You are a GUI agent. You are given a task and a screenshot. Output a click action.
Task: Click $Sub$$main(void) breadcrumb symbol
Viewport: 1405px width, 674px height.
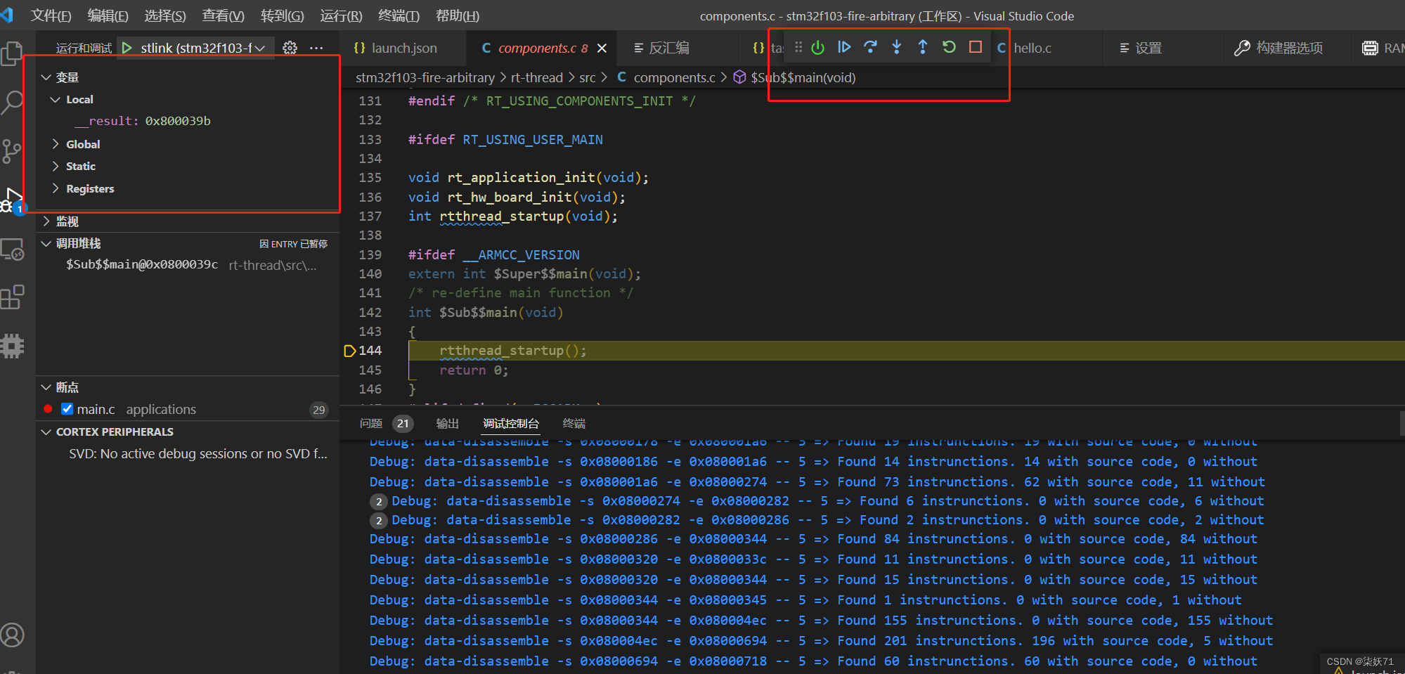pos(803,77)
